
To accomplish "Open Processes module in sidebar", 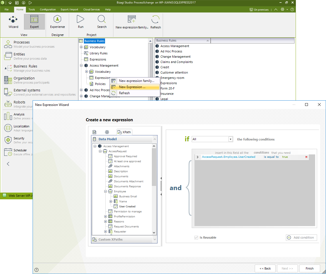I will [x=29, y=44].
